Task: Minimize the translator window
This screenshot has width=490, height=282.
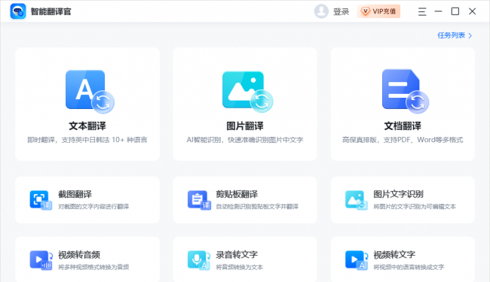Action: (x=439, y=11)
